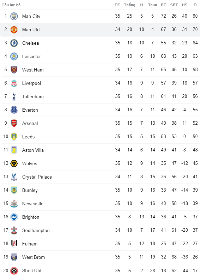
Task: Select the Sheff Utd club badge
Action: click(14, 271)
